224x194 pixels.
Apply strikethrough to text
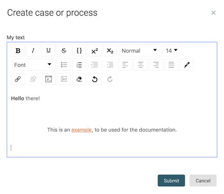coord(64,51)
